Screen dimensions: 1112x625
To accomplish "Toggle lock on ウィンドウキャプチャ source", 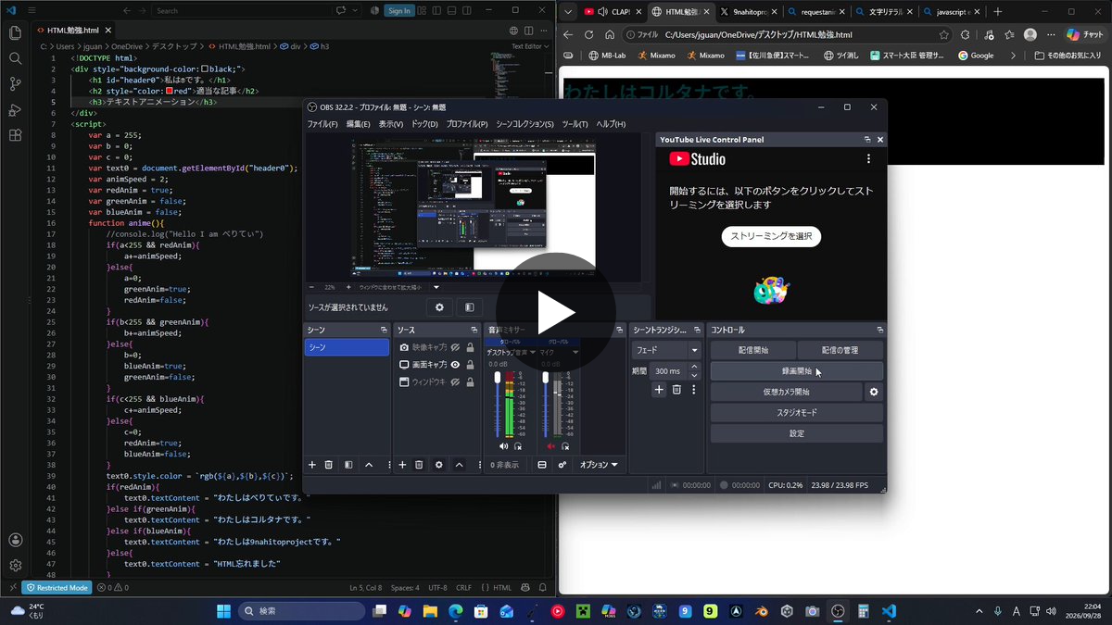I will point(471,381).
